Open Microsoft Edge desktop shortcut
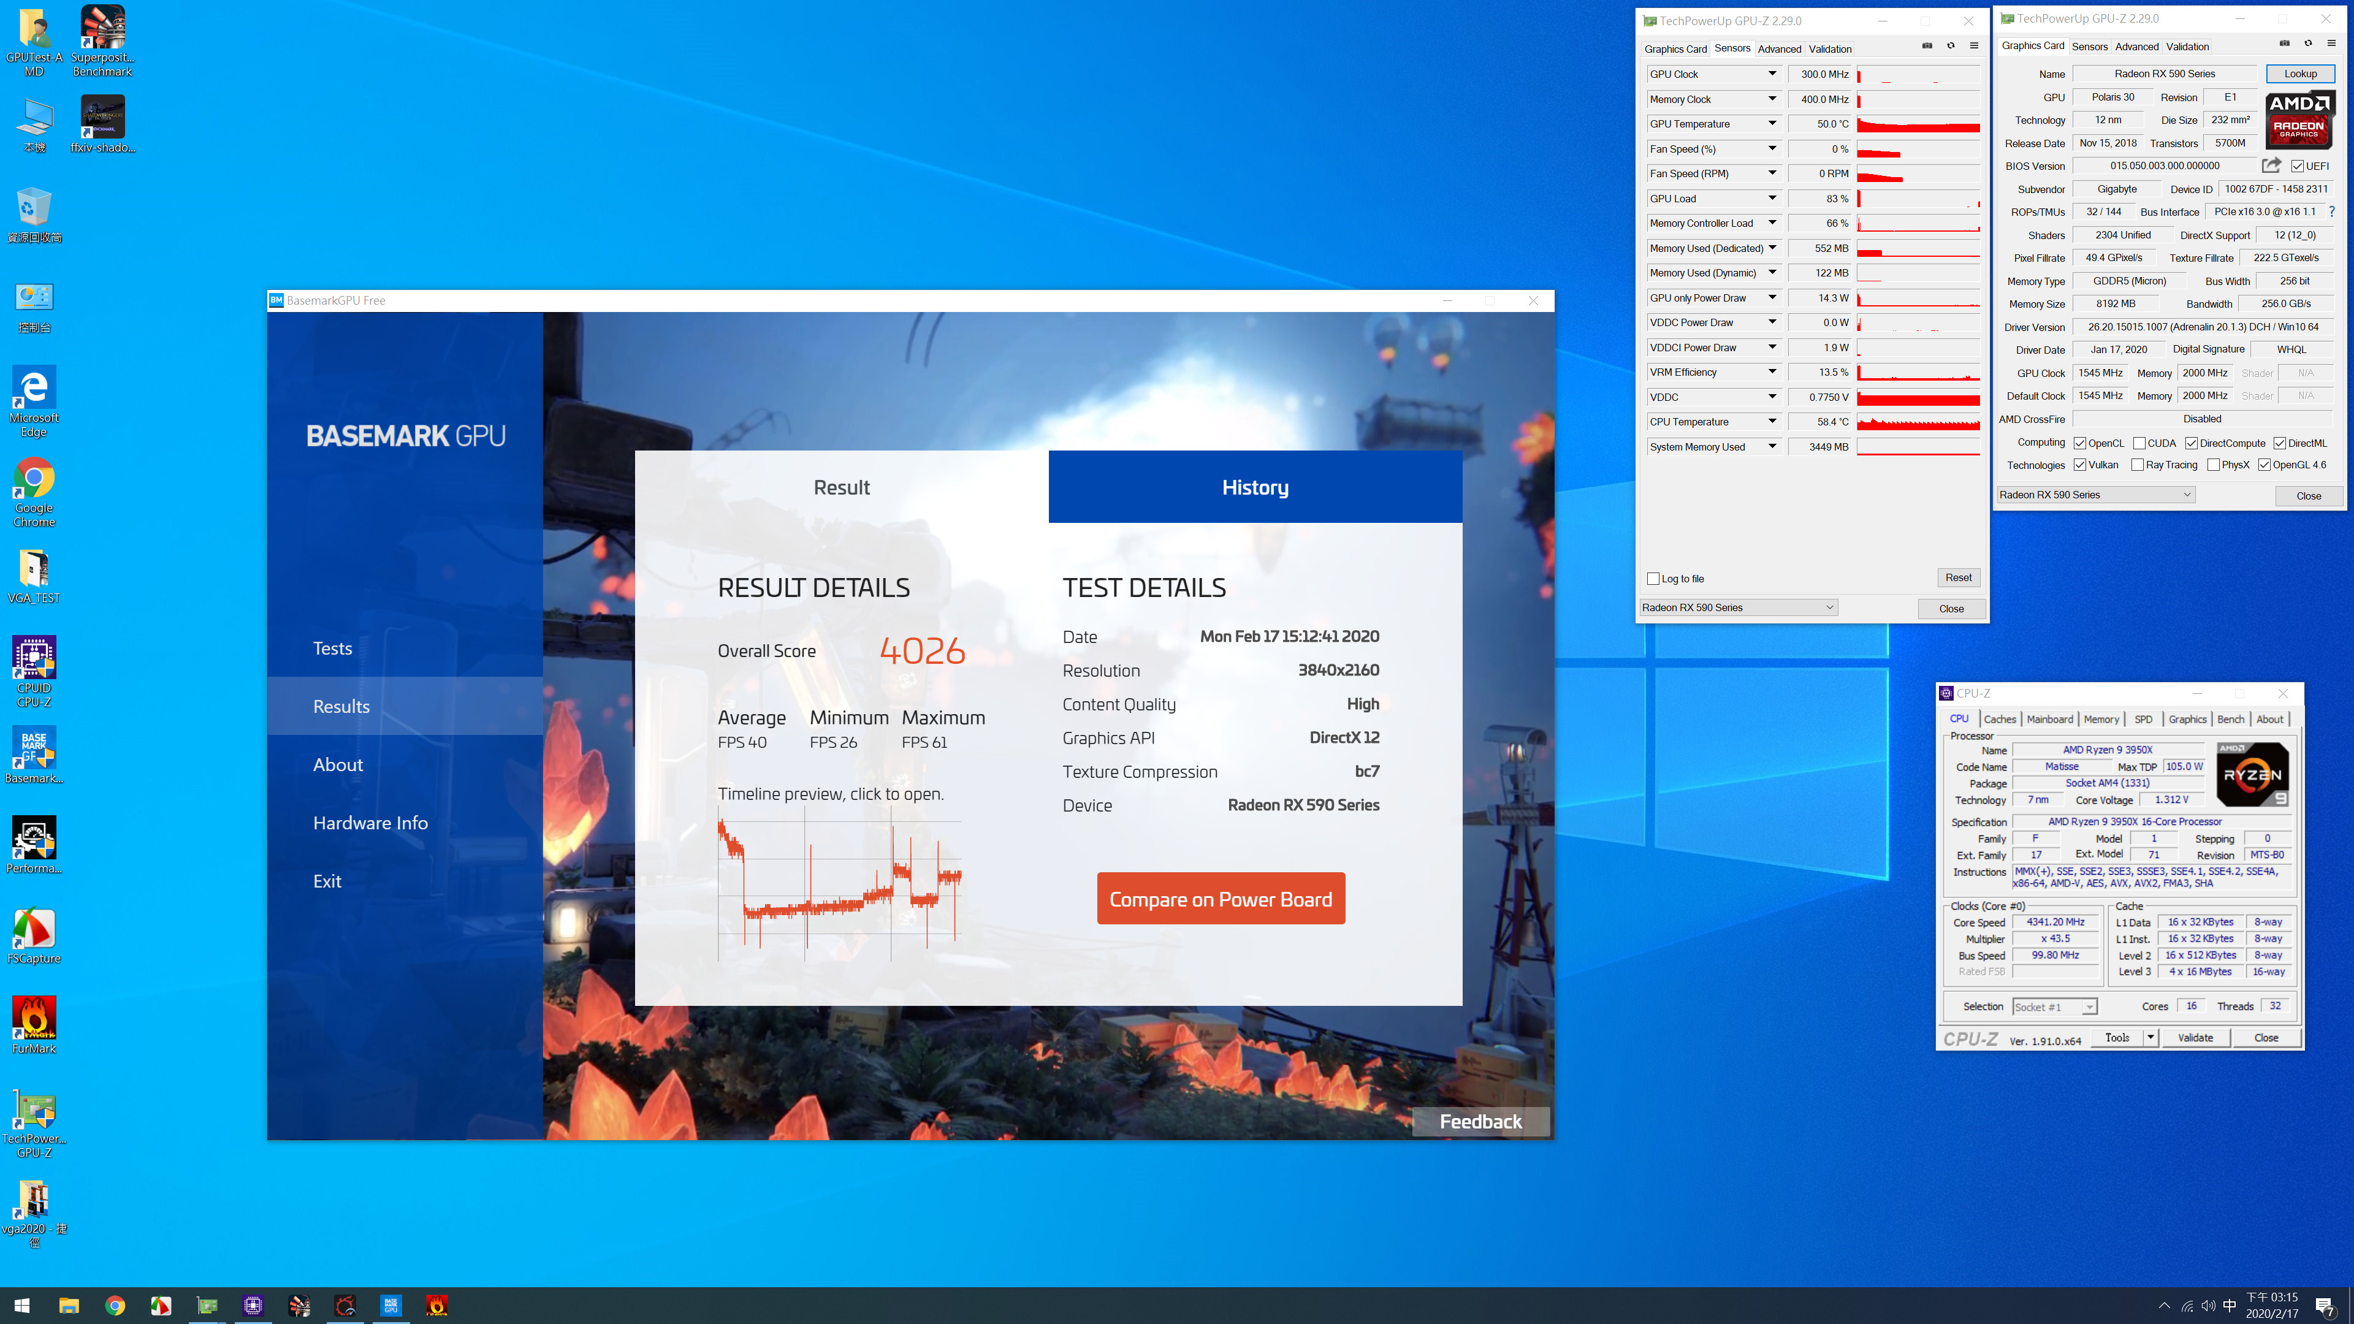The image size is (2354, 1324). point(34,402)
